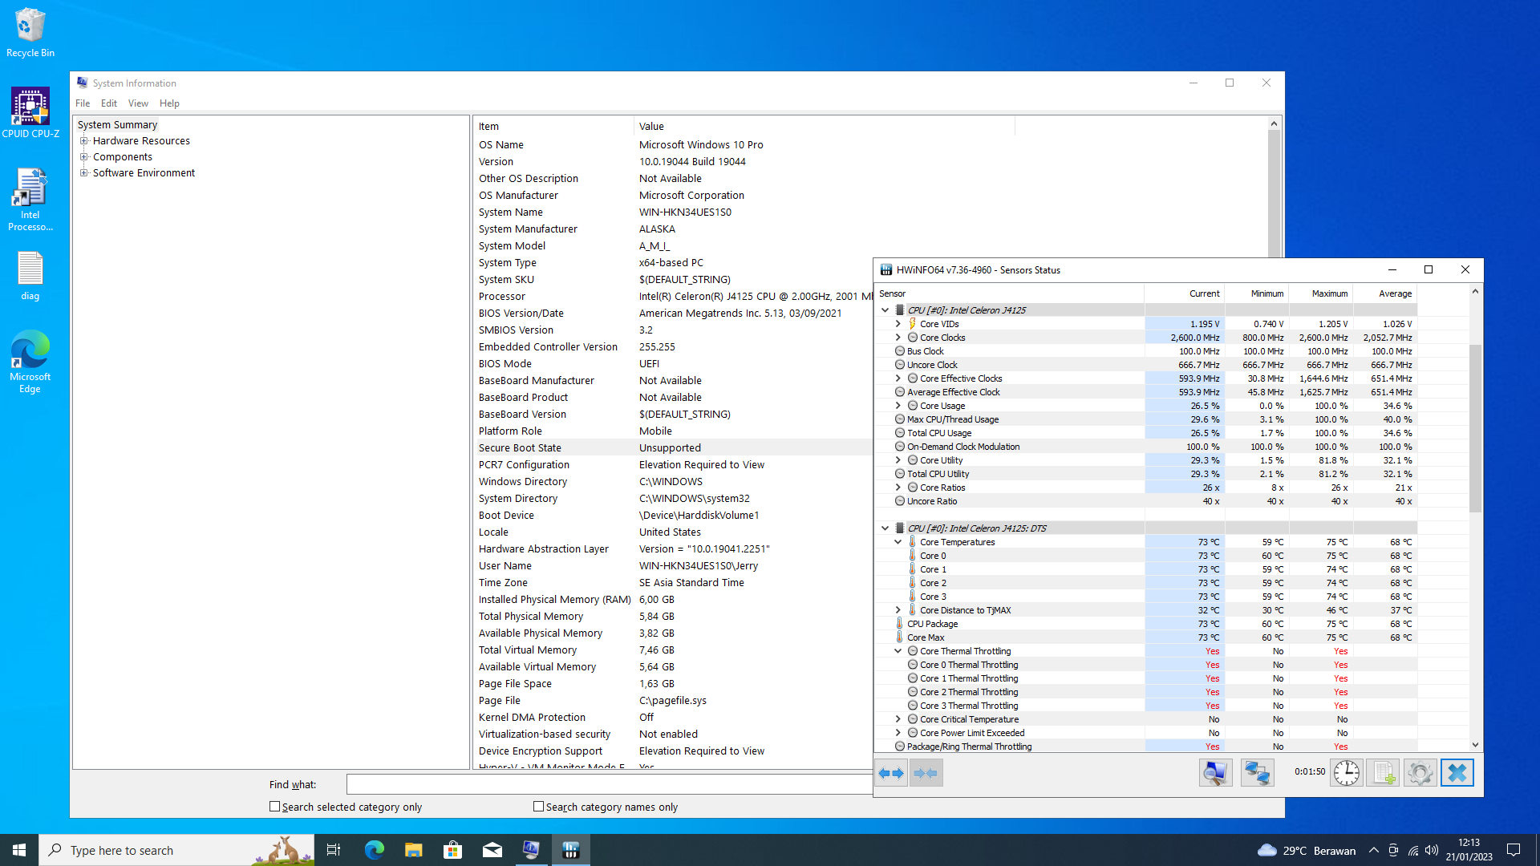Collapse Core Thermal Throttling row
The image size is (1540, 866).
click(x=898, y=651)
